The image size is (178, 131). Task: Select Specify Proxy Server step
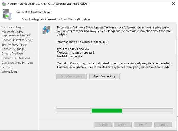click(14, 44)
